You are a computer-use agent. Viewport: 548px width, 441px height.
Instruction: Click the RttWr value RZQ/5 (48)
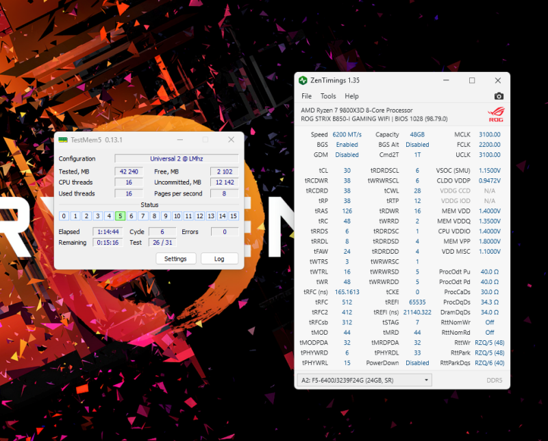[490, 343]
